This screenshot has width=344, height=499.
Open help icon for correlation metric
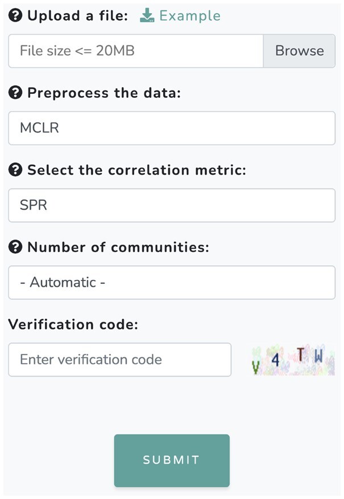tap(15, 170)
